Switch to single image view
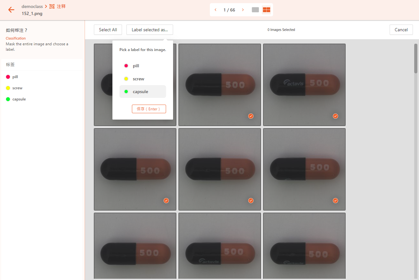This screenshot has height=280, width=419. click(255, 10)
